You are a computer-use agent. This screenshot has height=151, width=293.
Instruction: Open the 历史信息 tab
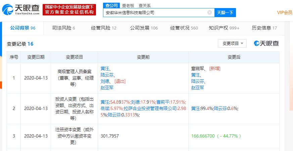pyautogui.click(x=264, y=28)
